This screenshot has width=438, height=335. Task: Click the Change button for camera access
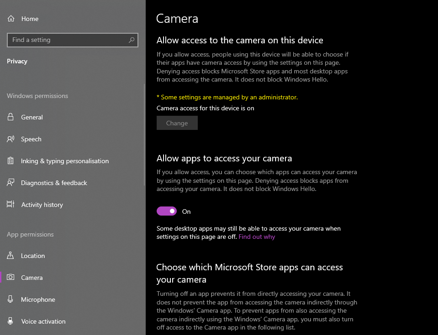tap(177, 123)
